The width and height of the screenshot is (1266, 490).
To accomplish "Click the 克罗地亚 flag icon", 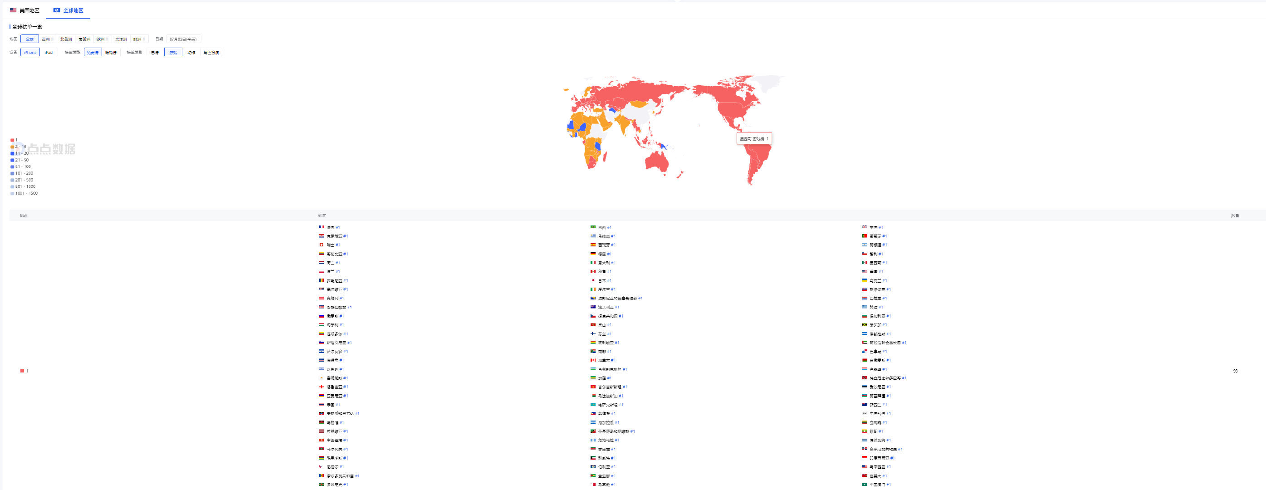I will [321, 236].
